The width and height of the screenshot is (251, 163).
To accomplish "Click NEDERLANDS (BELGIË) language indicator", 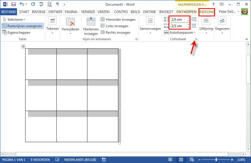I will [x=80, y=160].
